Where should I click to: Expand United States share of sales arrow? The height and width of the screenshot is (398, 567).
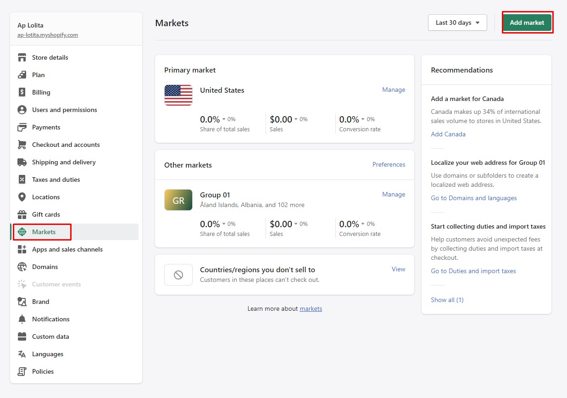pyautogui.click(x=224, y=119)
